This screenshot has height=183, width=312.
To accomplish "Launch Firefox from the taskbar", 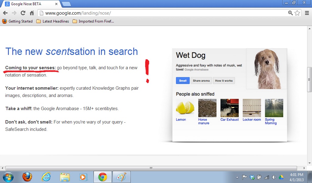I will tap(27, 177).
